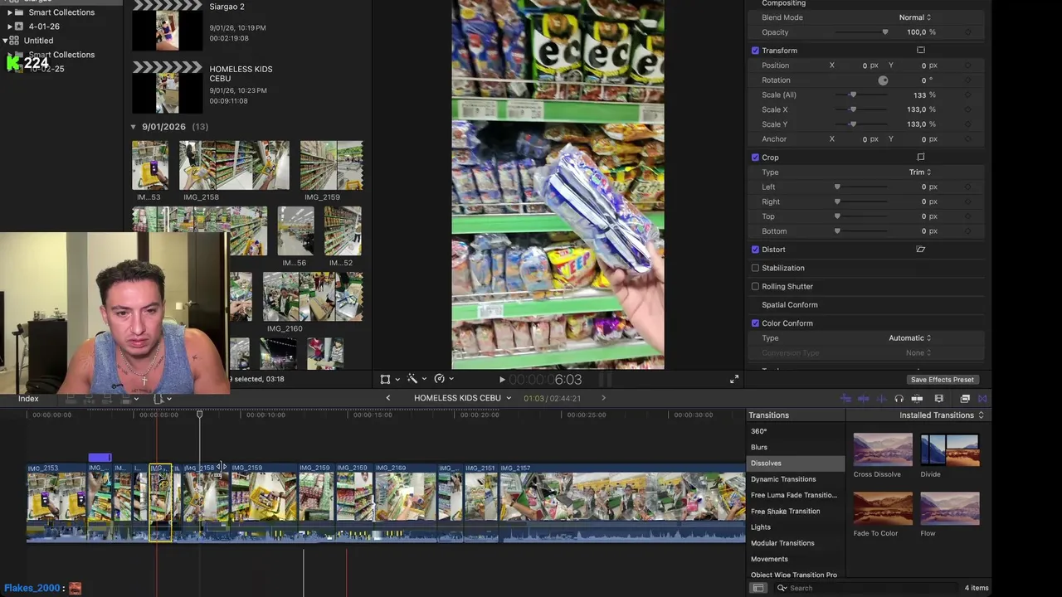Disable the Transform checkbox
Screen dimensions: 1062x597
click(755, 51)
